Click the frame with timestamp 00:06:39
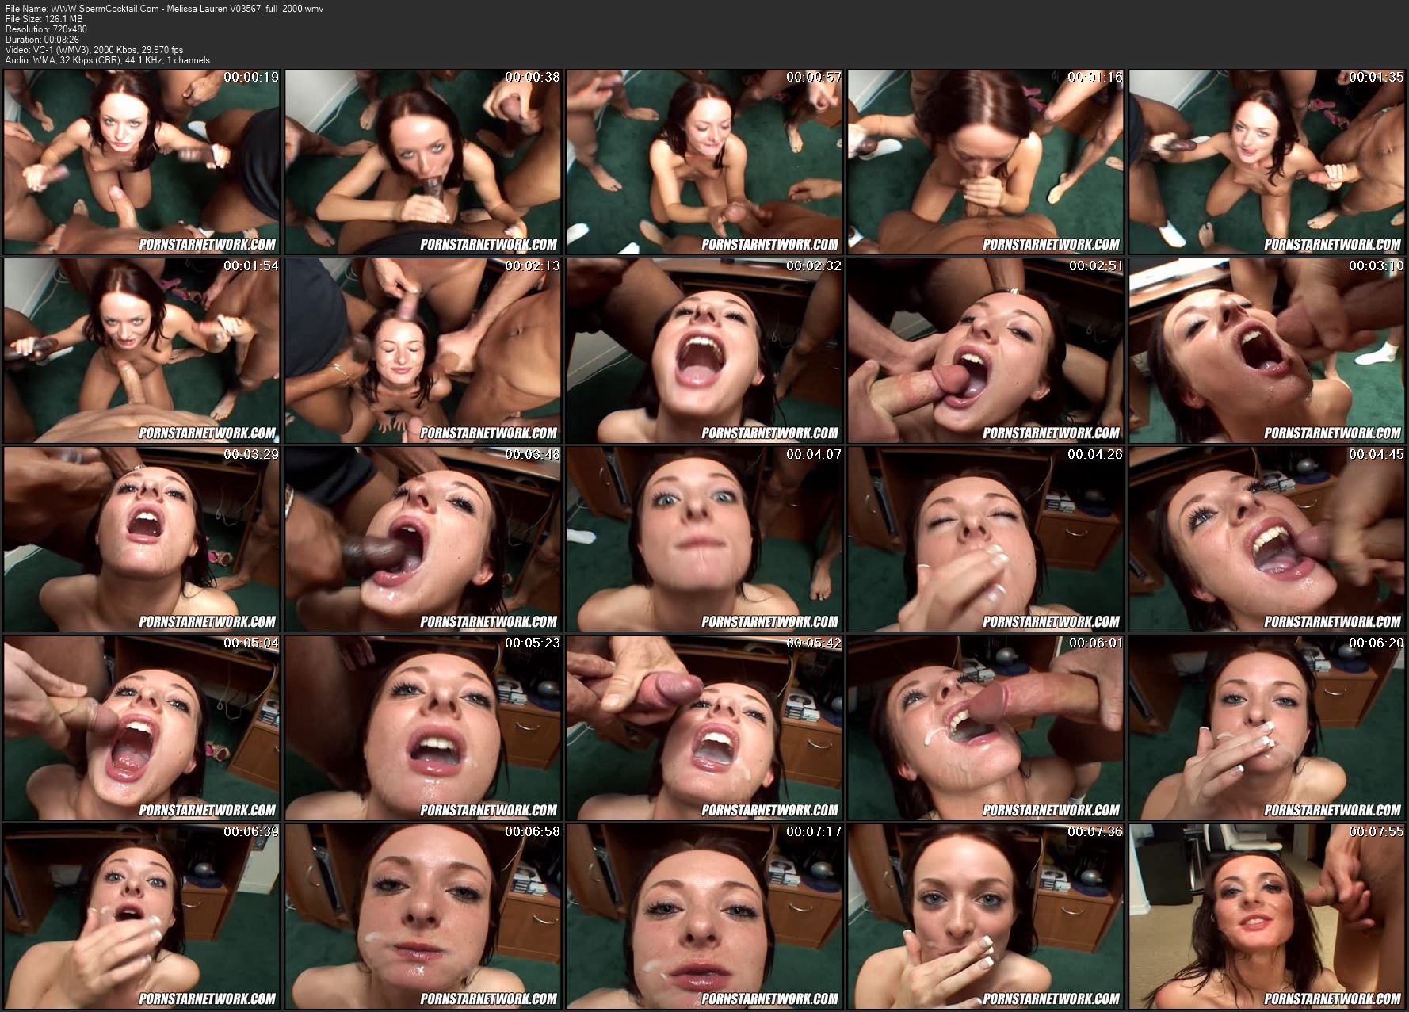Viewport: 1409px width, 1012px height. point(142,916)
